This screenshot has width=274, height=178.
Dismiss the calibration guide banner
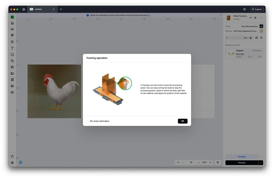coord(220,15)
